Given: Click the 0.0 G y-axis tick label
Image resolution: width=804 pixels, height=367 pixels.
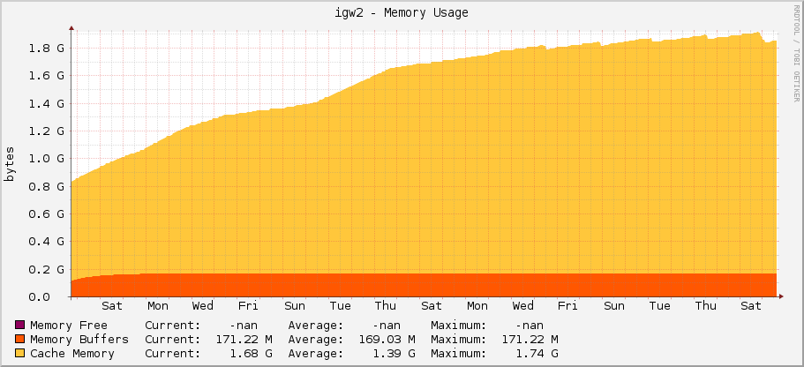Looking at the screenshot, I should coord(48,296).
